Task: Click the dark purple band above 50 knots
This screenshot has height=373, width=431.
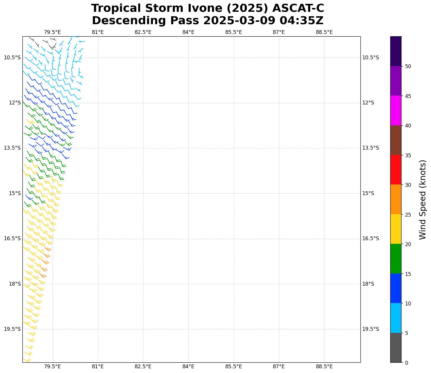Action: pos(396,51)
